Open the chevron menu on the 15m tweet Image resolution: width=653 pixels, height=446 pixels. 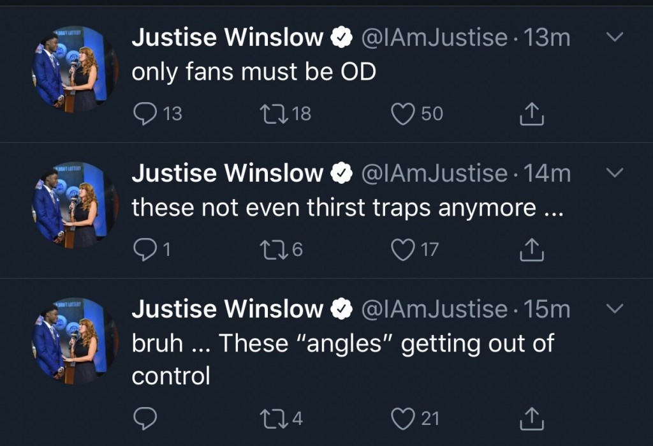point(613,309)
